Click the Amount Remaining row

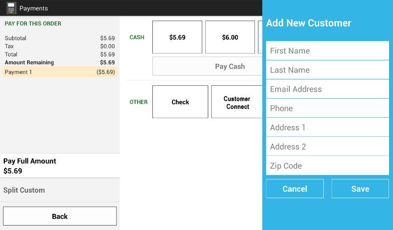coord(60,62)
